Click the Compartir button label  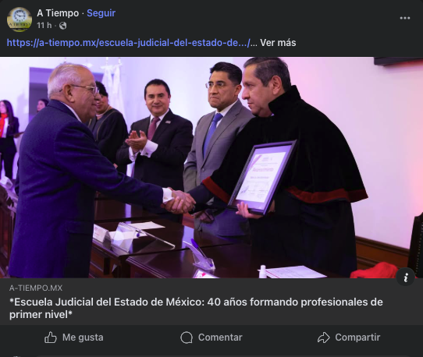tap(357, 338)
